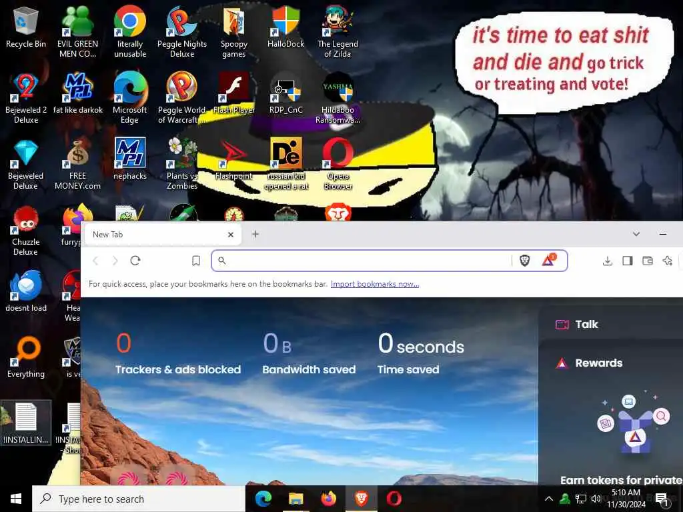
Task: Open the Hildaboo Ransomware shortcut
Action: (x=337, y=99)
